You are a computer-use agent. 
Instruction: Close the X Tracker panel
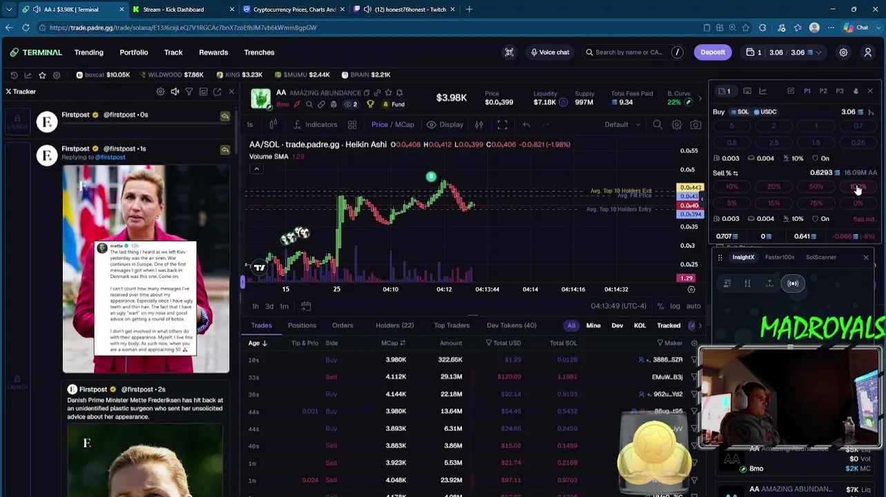[x=231, y=92]
